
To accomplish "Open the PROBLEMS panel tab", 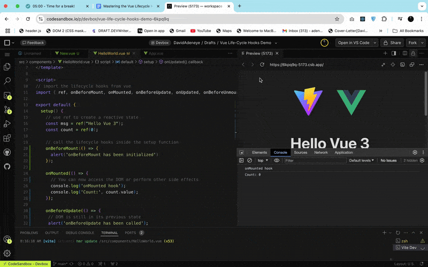I will coord(29,233).
